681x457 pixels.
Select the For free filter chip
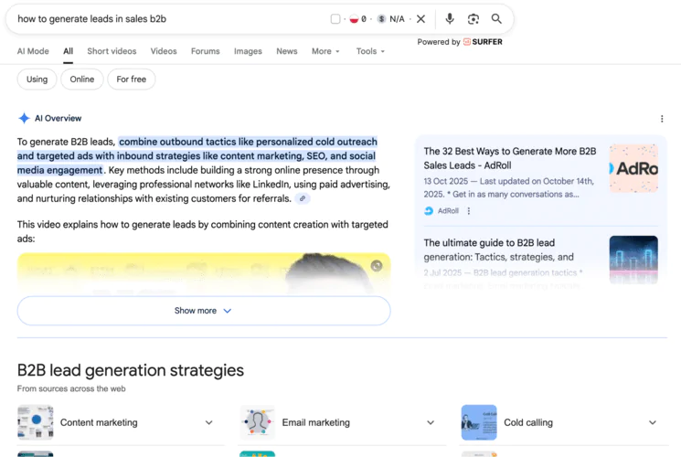click(x=131, y=80)
